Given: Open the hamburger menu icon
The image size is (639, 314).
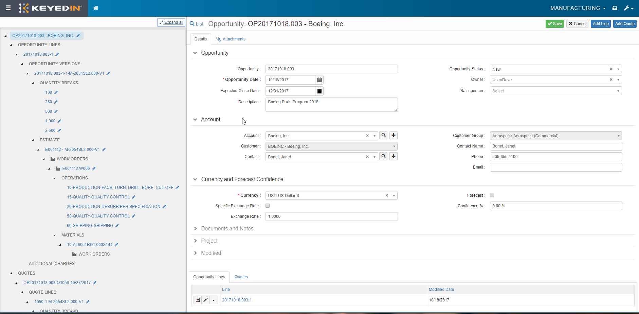Looking at the screenshot, I should 8,8.
